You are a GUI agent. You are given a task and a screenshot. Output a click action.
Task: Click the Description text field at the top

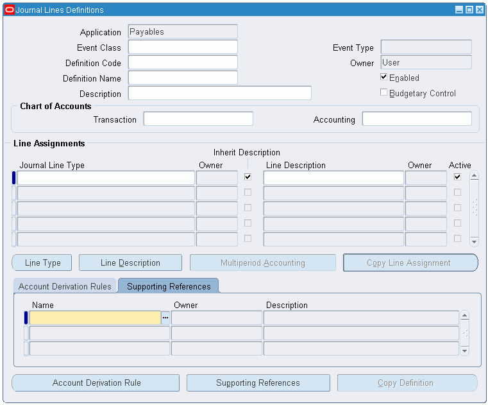click(220, 93)
